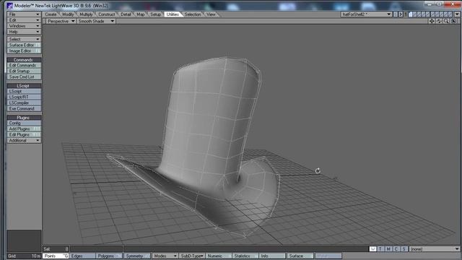
Task: Click the LSCompiler button
Action: [x=24, y=103]
